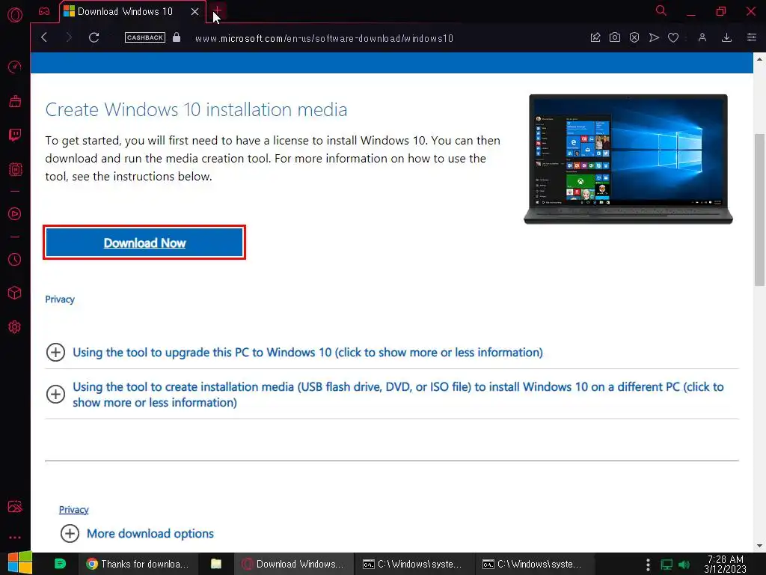Switch to first C:\Windows\syste... console
Screen dimensions: 766x575
413,564
